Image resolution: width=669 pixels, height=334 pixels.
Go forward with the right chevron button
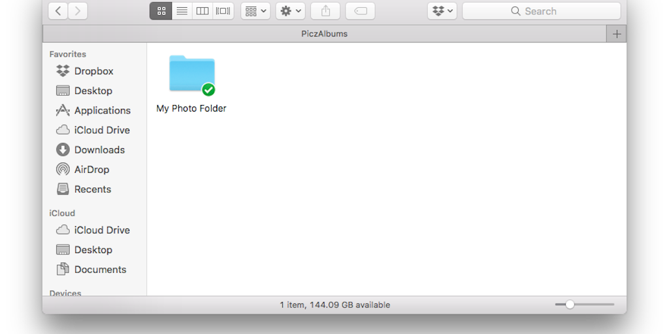coord(78,11)
